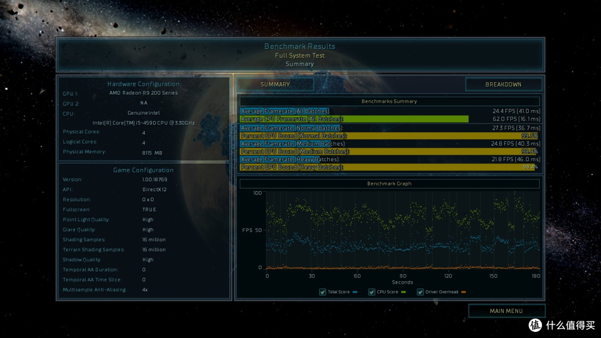
Task: Click Multisample Anti-Aliasing 4x value
Action: tap(145, 290)
